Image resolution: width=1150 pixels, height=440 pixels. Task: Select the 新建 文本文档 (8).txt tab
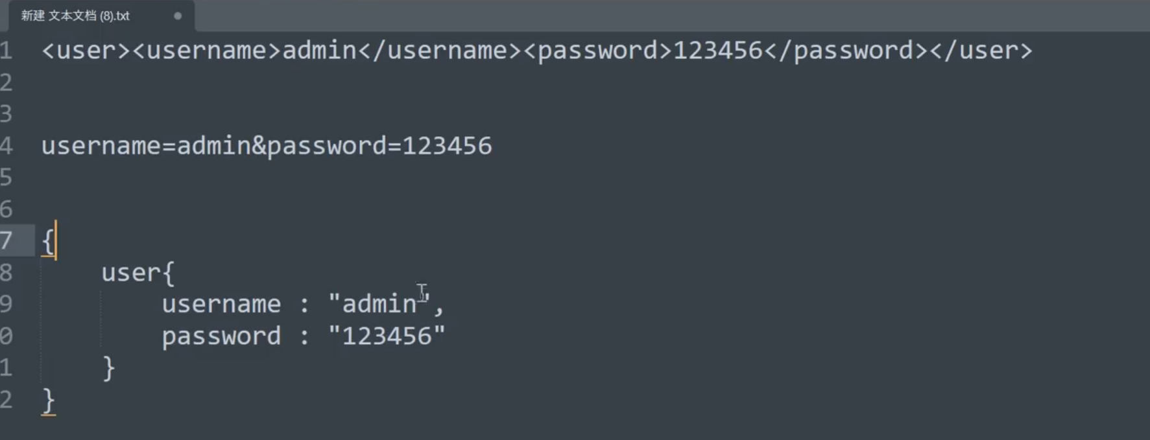tap(75, 16)
